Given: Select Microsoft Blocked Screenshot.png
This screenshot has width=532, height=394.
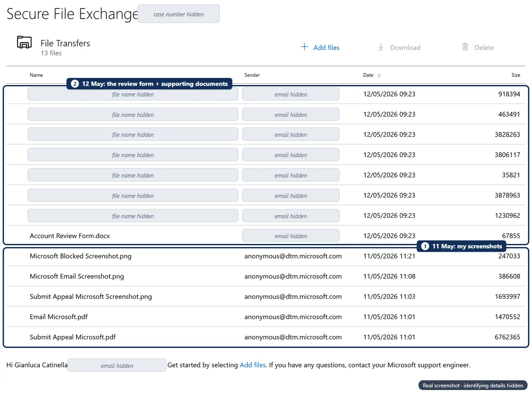Looking at the screenshot, I should (x=81, y=256).
